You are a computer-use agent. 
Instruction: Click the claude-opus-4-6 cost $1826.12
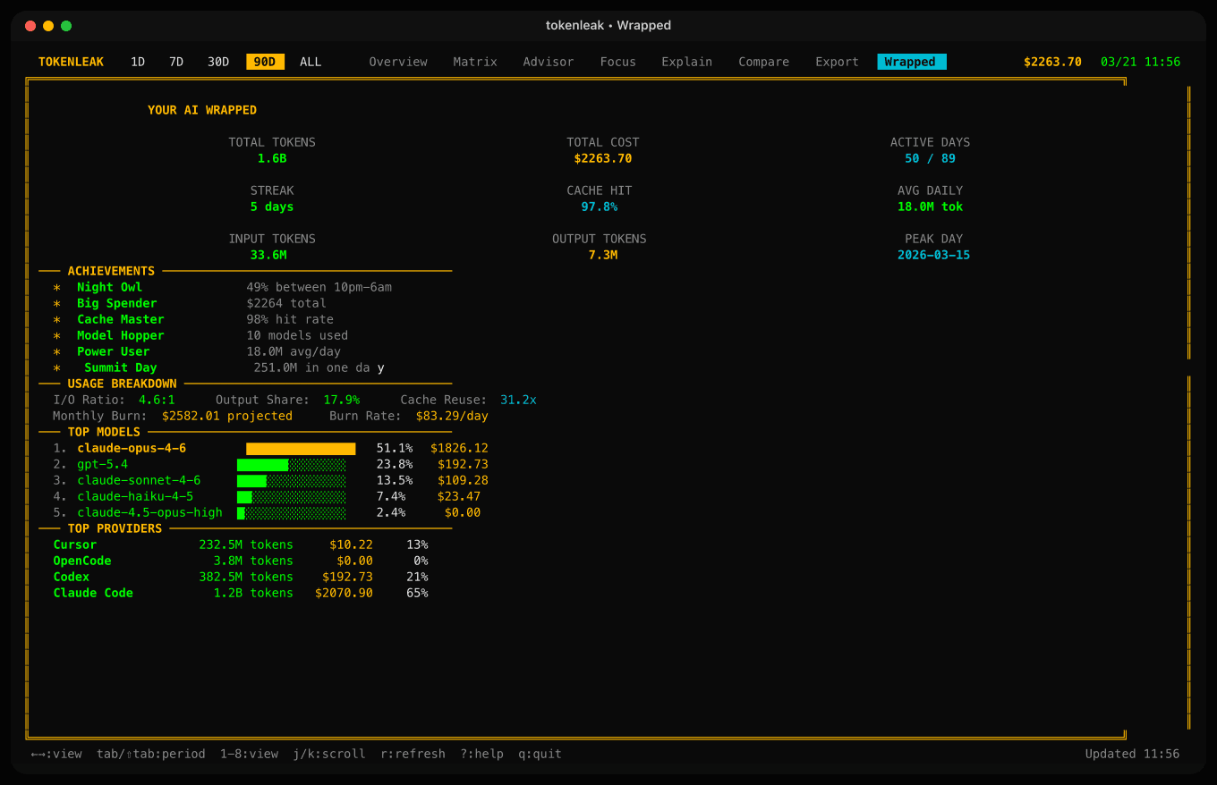tap(459, 448)
